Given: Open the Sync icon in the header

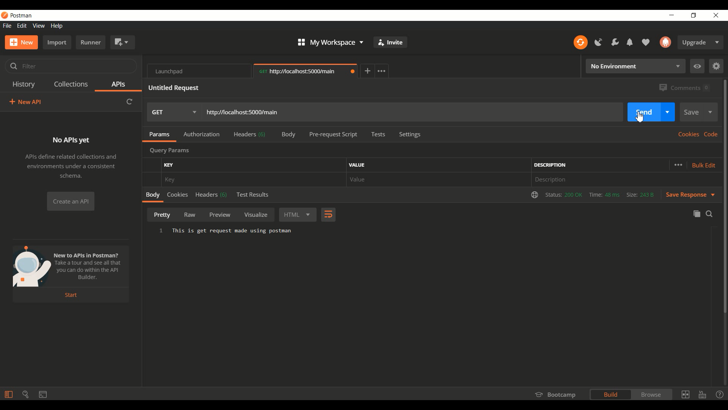Looking at the screenshot, I should (580, 42).
